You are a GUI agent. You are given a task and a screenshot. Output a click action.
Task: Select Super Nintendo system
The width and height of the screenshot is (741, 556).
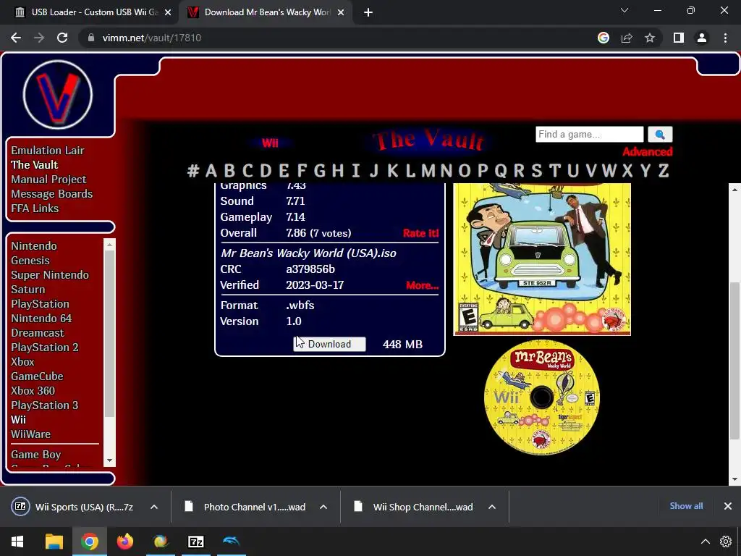coord(50,275)
